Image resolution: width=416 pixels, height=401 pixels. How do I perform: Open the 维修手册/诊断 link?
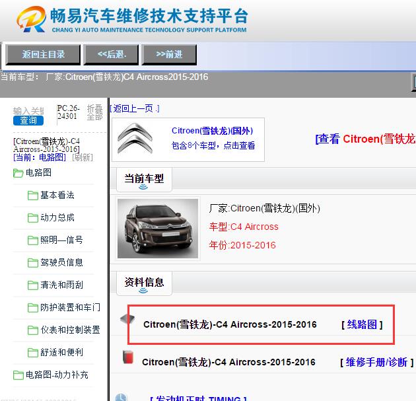(x=377, y=362)
